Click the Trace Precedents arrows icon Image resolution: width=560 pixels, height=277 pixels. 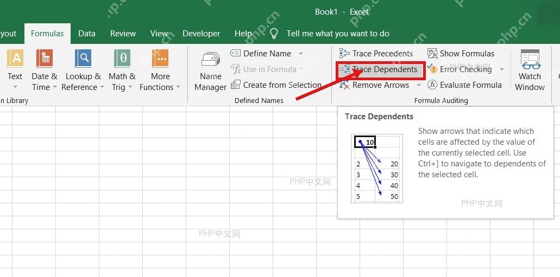pyautogui.click(x=344, y=54)
